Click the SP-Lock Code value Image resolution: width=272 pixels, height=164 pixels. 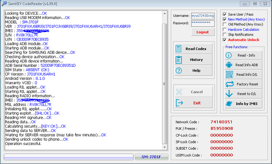pyautogui.click(x=221, y=142)
